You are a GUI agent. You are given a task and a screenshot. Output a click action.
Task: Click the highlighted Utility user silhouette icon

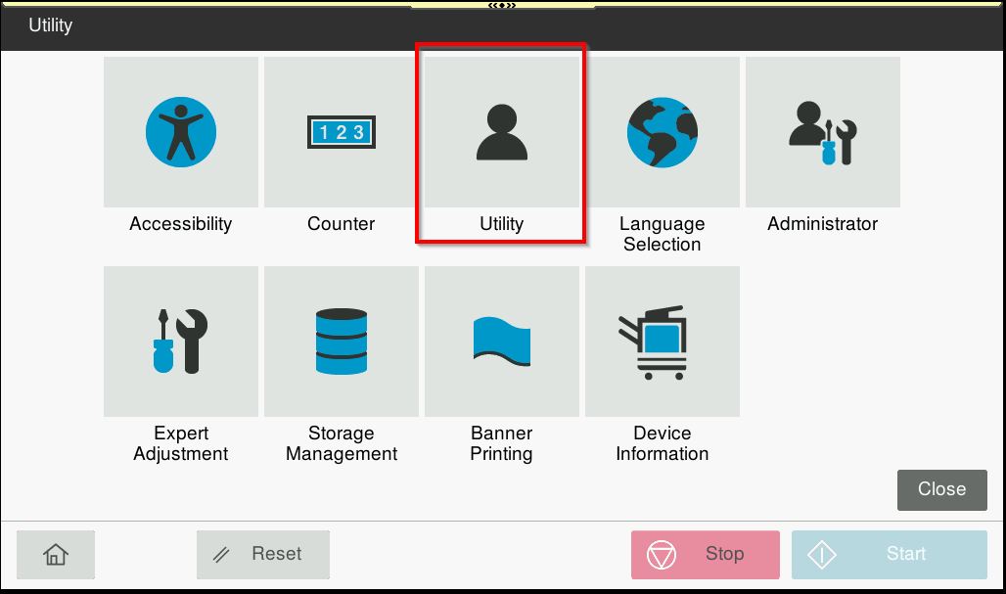coord(502,132)
